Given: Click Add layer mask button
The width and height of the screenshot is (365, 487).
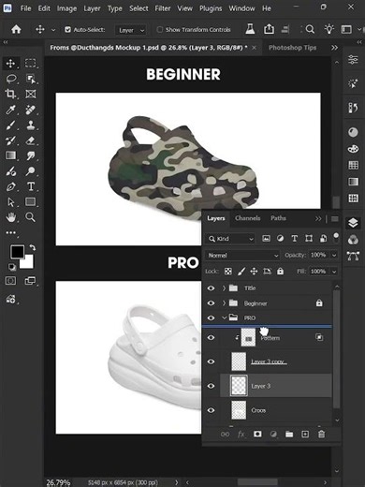Looking at the screenshot, I should click(x=257, y=434).
